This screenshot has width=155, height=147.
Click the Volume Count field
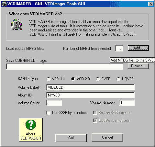[54, 103]
